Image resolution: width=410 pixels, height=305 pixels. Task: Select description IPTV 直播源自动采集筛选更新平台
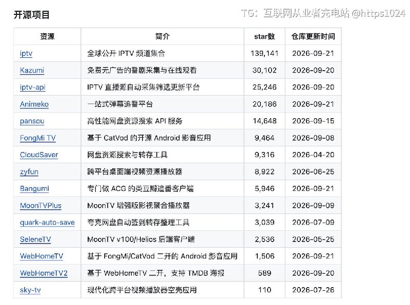[143, 87]
